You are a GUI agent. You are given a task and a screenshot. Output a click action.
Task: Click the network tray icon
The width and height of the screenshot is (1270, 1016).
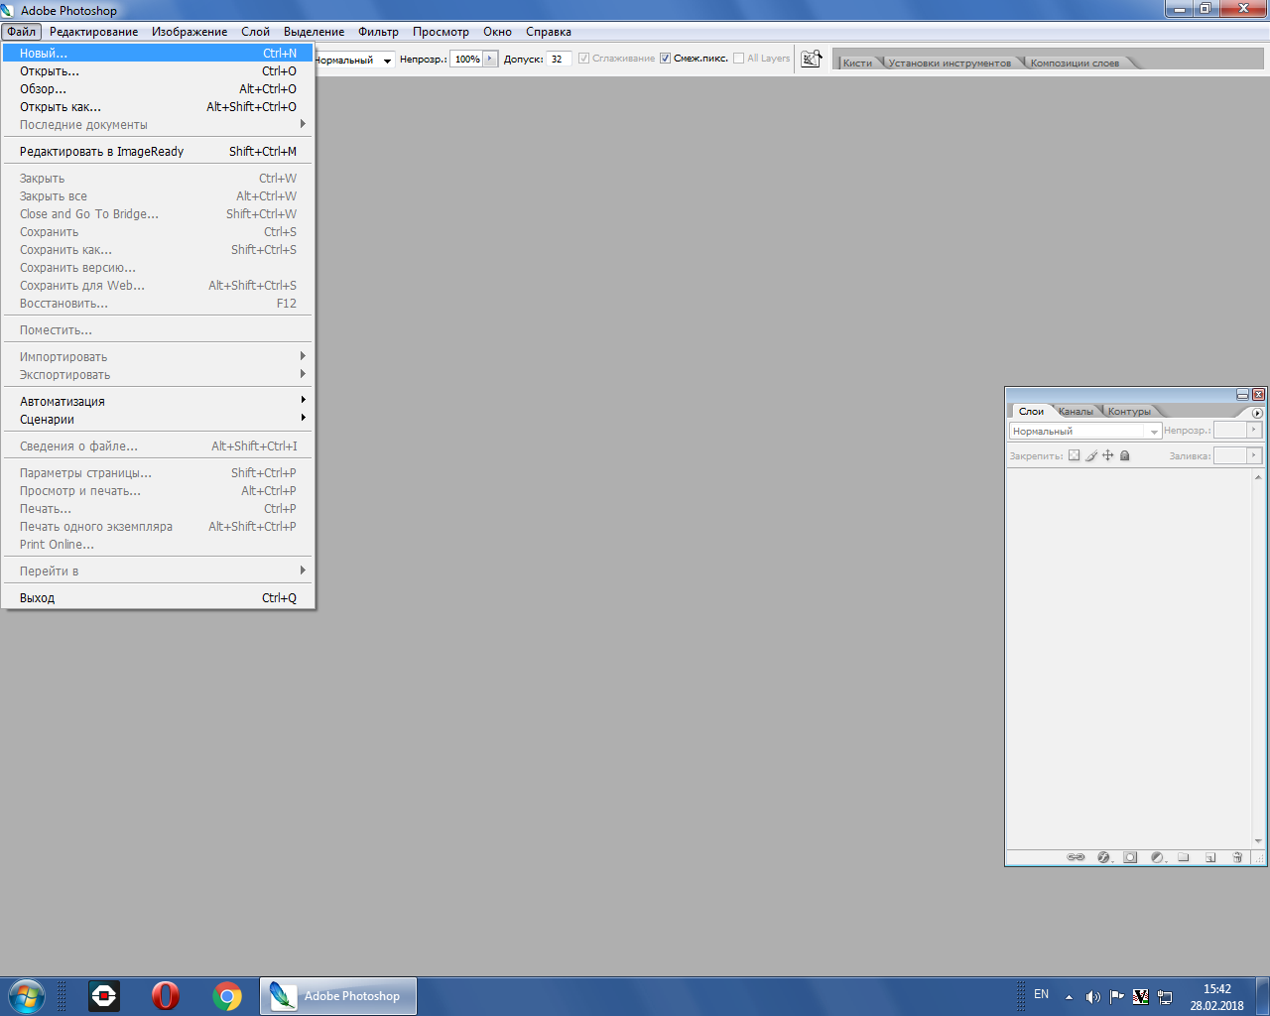pos(1165,997)
